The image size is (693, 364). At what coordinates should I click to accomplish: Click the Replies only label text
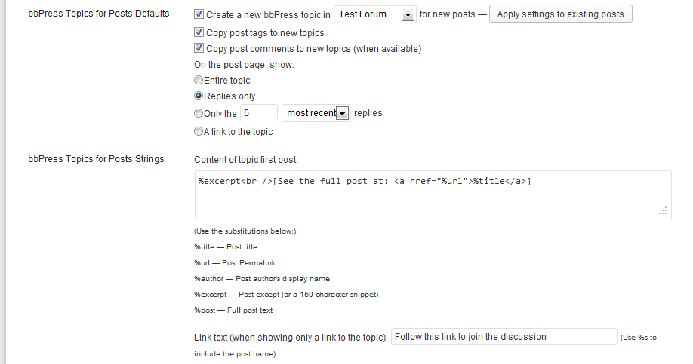(x=229, y=96)
